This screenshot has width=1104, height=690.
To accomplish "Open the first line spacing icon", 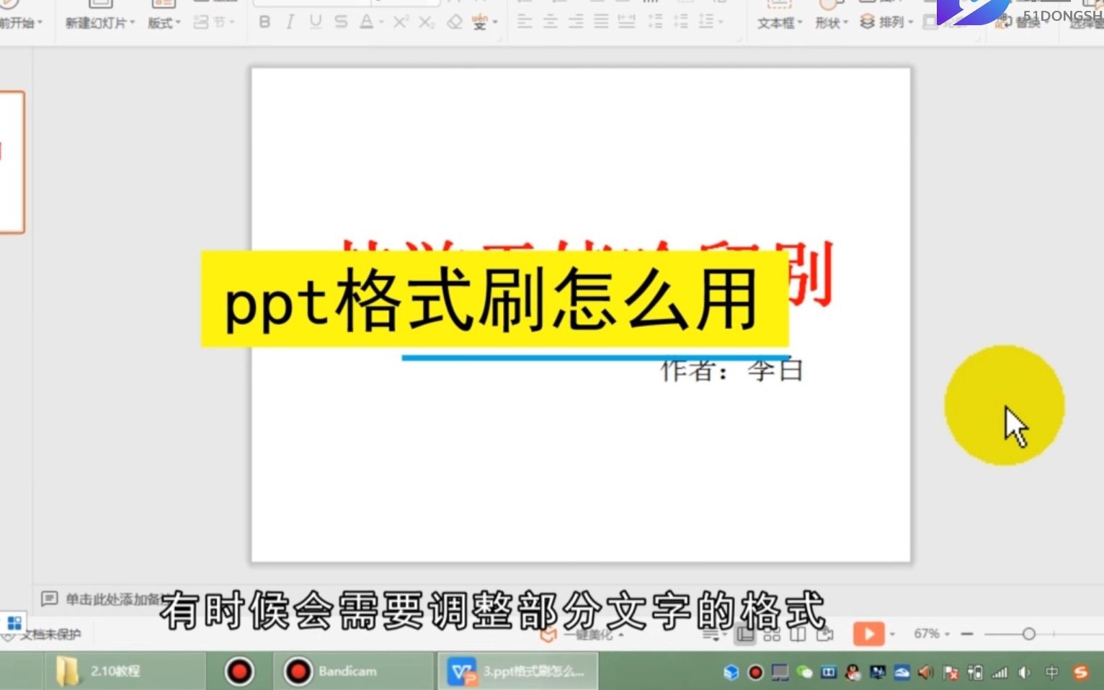I will (x=655, y=22).
